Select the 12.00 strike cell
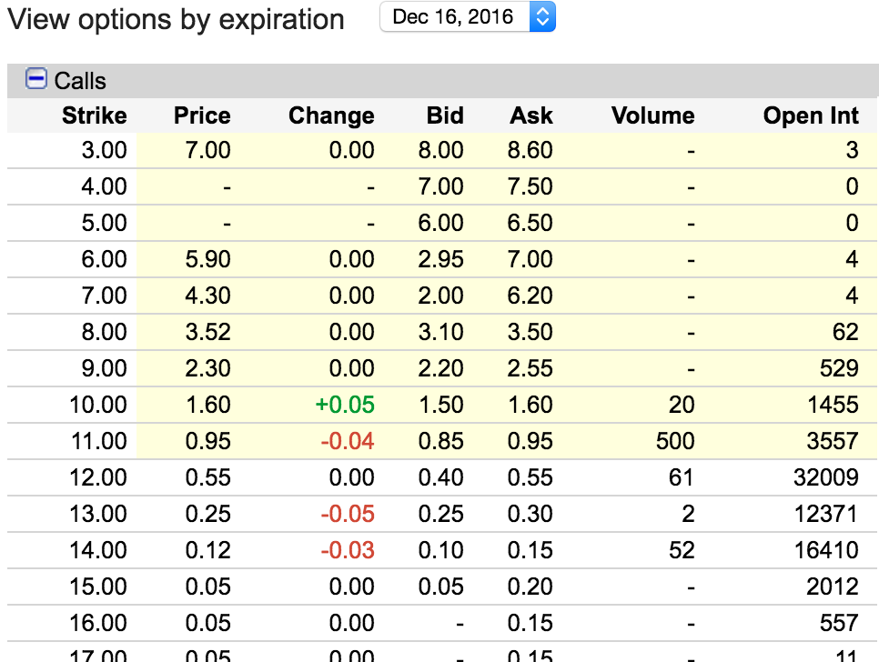The image size is (879, 662). click(x=98, y=477)
